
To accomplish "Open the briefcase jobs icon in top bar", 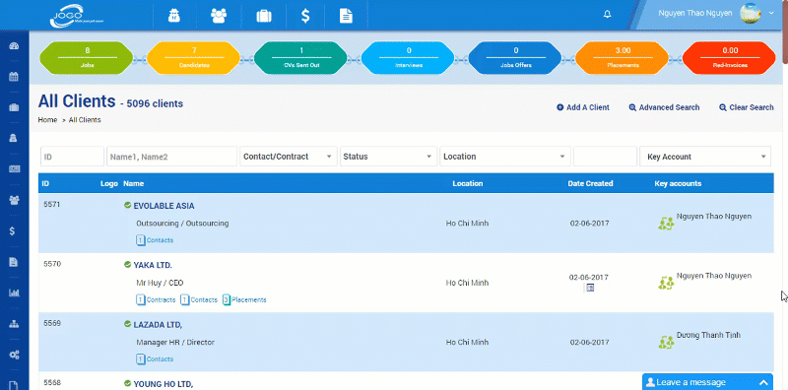I will tap(264, 16).
